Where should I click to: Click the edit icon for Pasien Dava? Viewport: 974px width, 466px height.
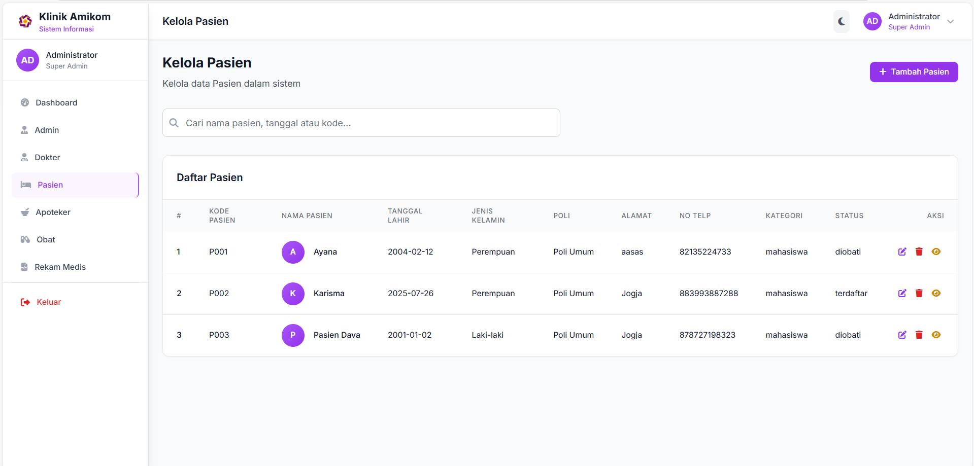(902, 335)
